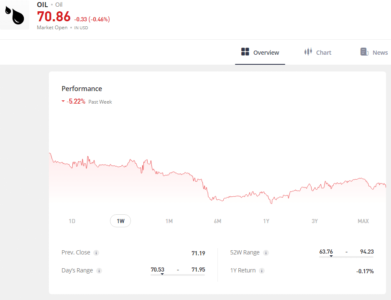Click the Overview grid icon
Screen dimensions: 391x300
[x=245, y=52]
